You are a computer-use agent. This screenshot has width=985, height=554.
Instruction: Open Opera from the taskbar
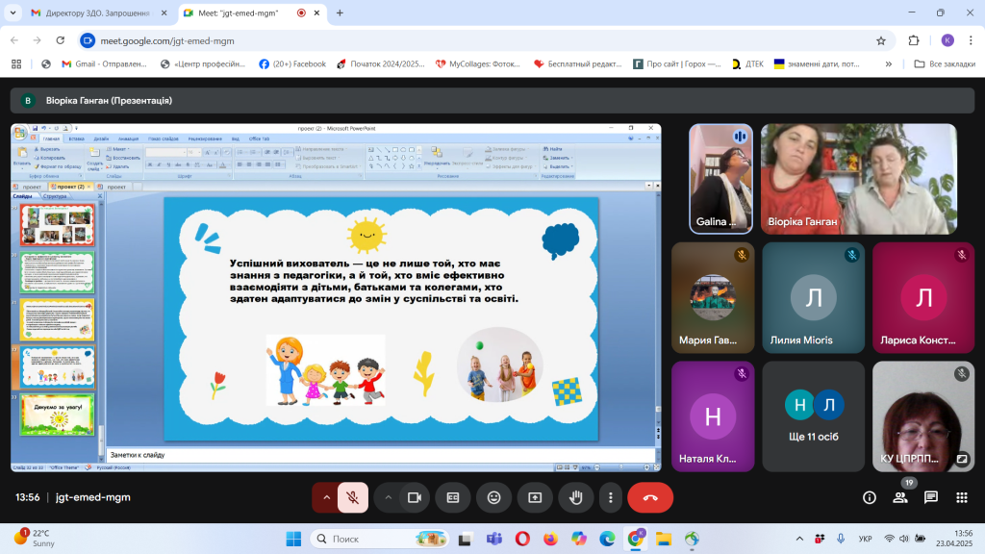522,539
